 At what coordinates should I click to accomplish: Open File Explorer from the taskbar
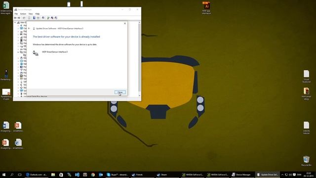(53, 175)
